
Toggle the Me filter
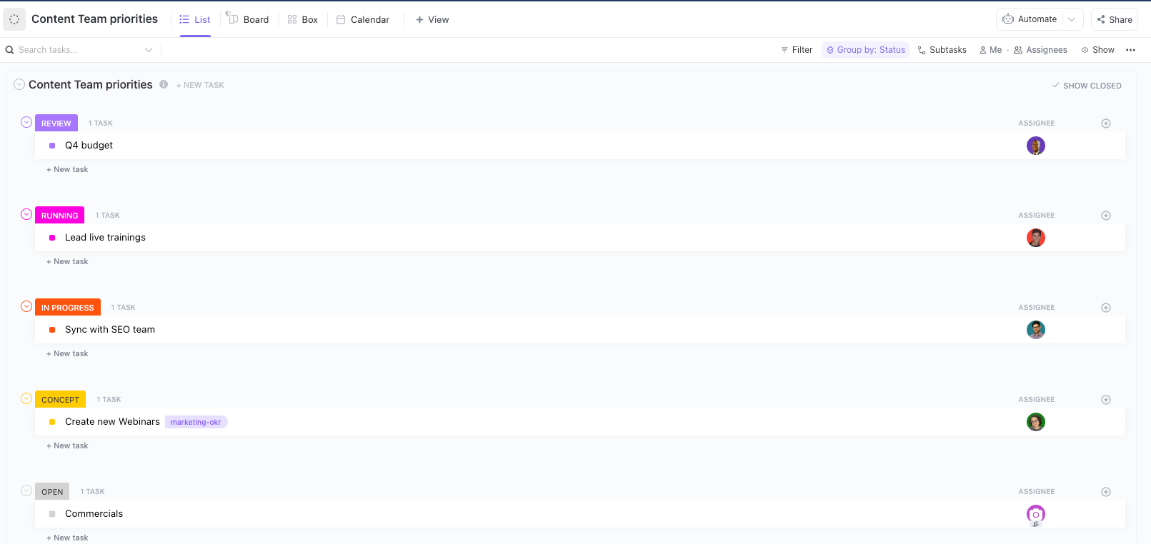[x=990, y=50]
